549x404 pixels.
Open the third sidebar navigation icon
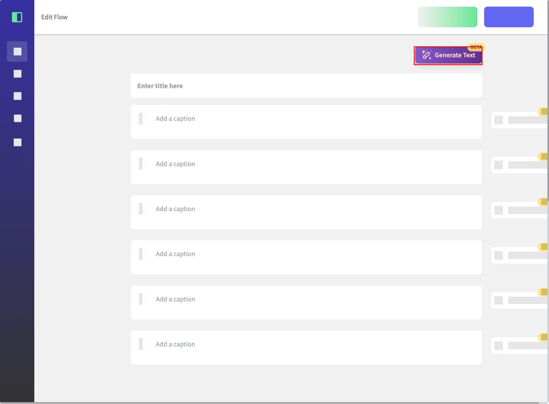pyautogui.click(x=17, y=96)
